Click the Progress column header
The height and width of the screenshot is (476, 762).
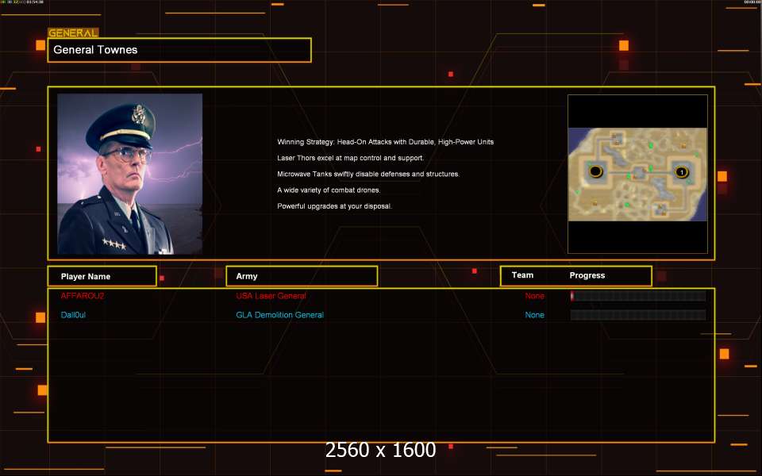pos(587,275)
